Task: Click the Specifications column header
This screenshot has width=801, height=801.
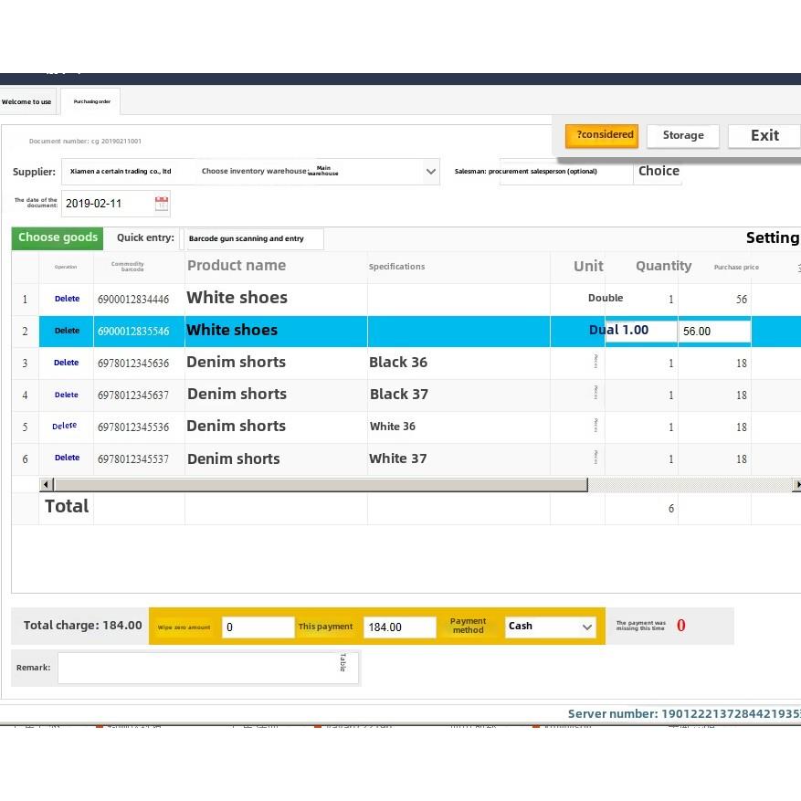Action: click(396, 267)
